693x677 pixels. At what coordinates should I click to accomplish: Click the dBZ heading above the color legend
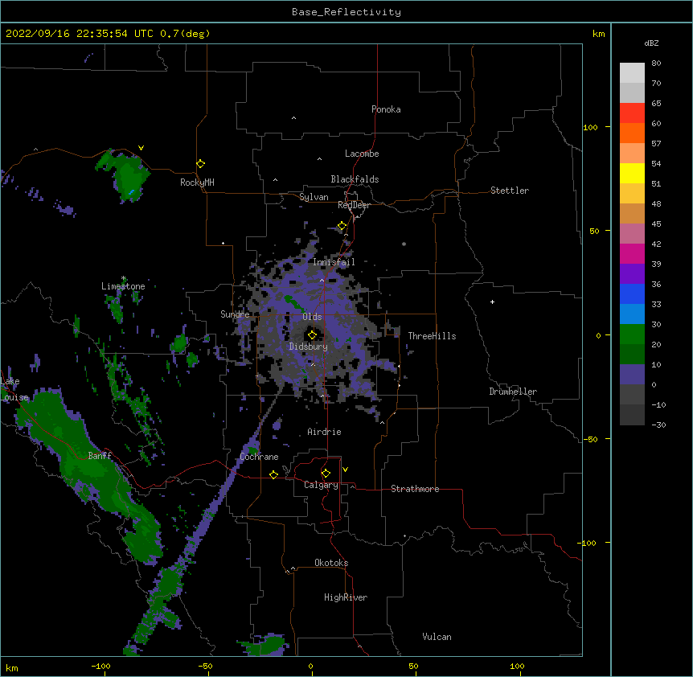pos(651,43)
